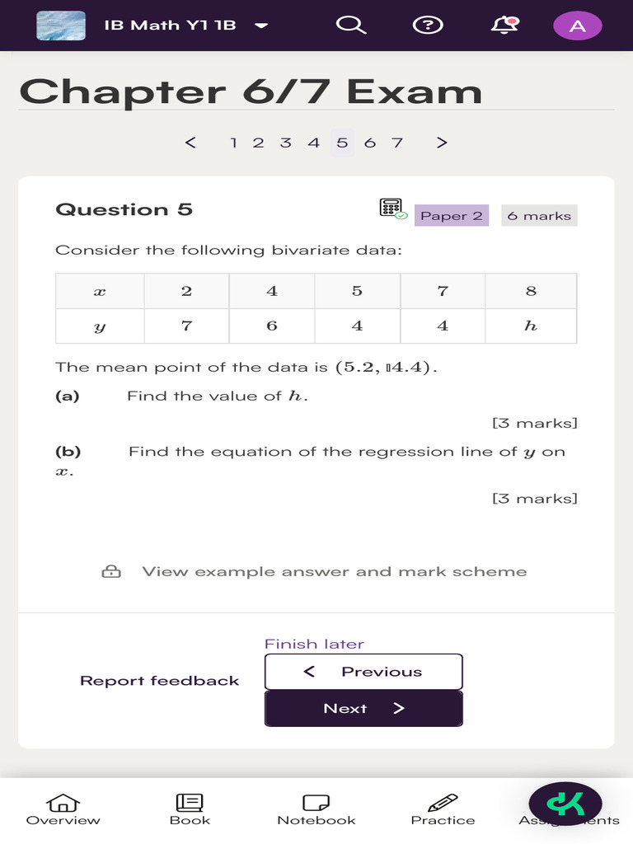633x844 pixels.
Task: Click the Next button
Action: tap(363, 709)
